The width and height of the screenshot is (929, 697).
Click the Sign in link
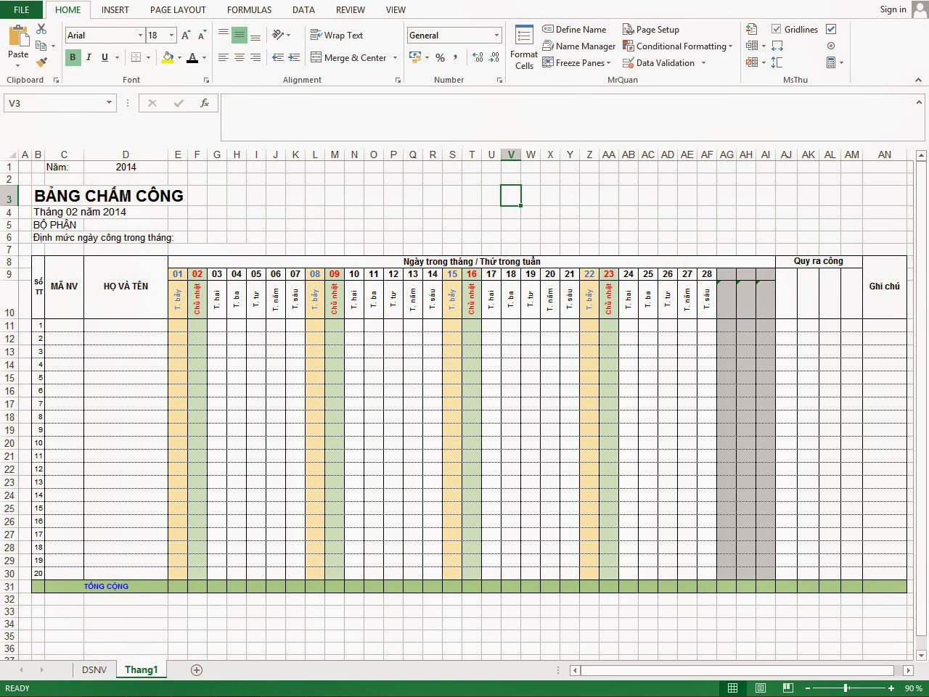(892, 9)
